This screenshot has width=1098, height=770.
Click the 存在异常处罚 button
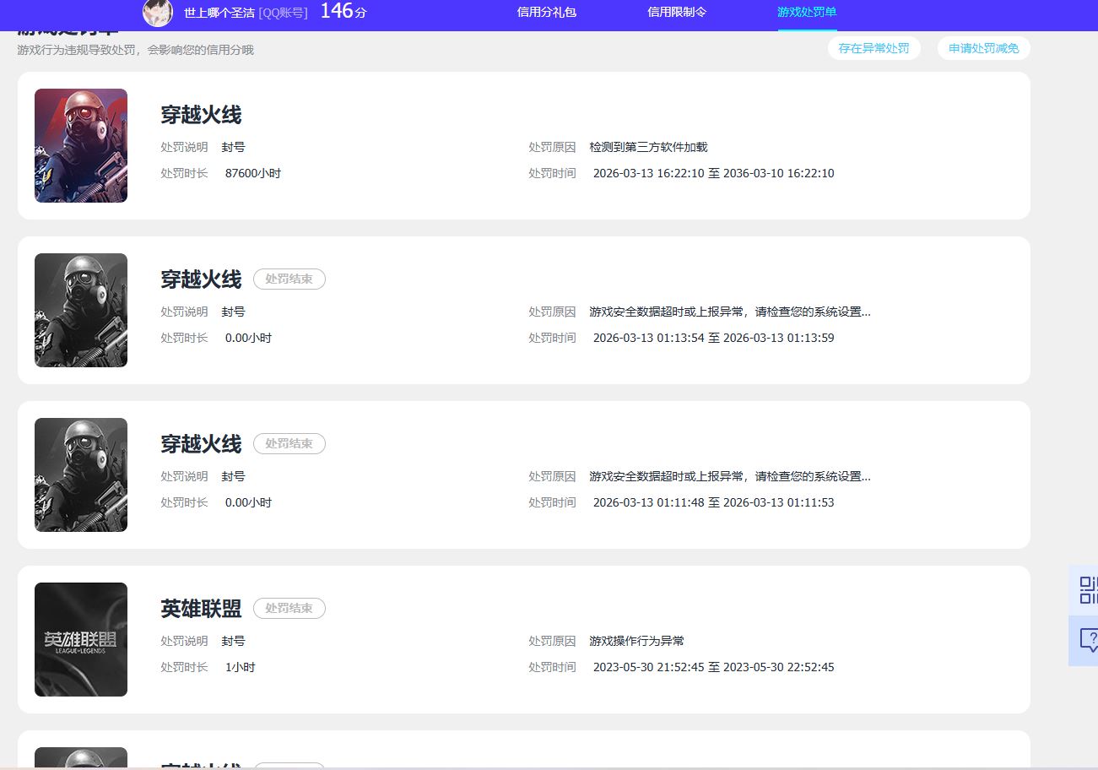pyautogui.click(x=874, y=48)
